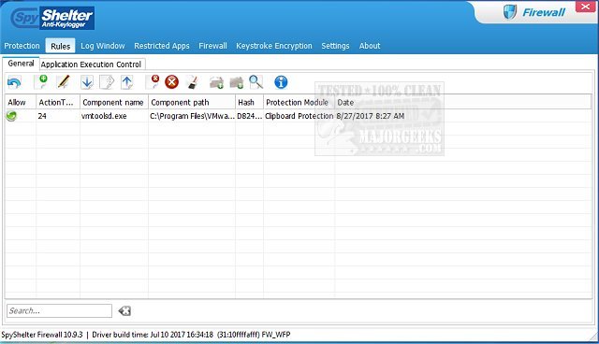Click the Clipboard Protection cell

299,116
